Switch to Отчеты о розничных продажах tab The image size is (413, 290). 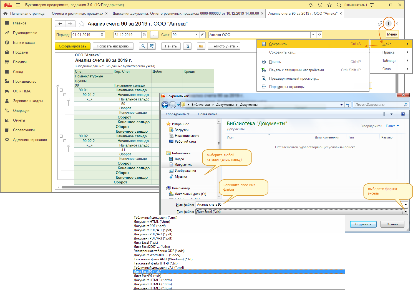point(77,13)
